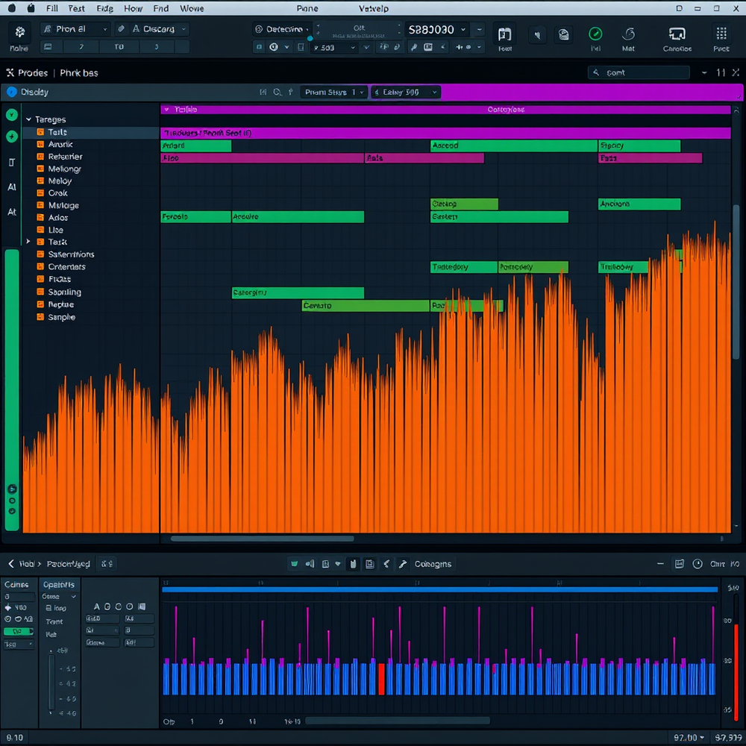
Task: Collapse the Tareges track group
Action: click(x=28, y=119)
